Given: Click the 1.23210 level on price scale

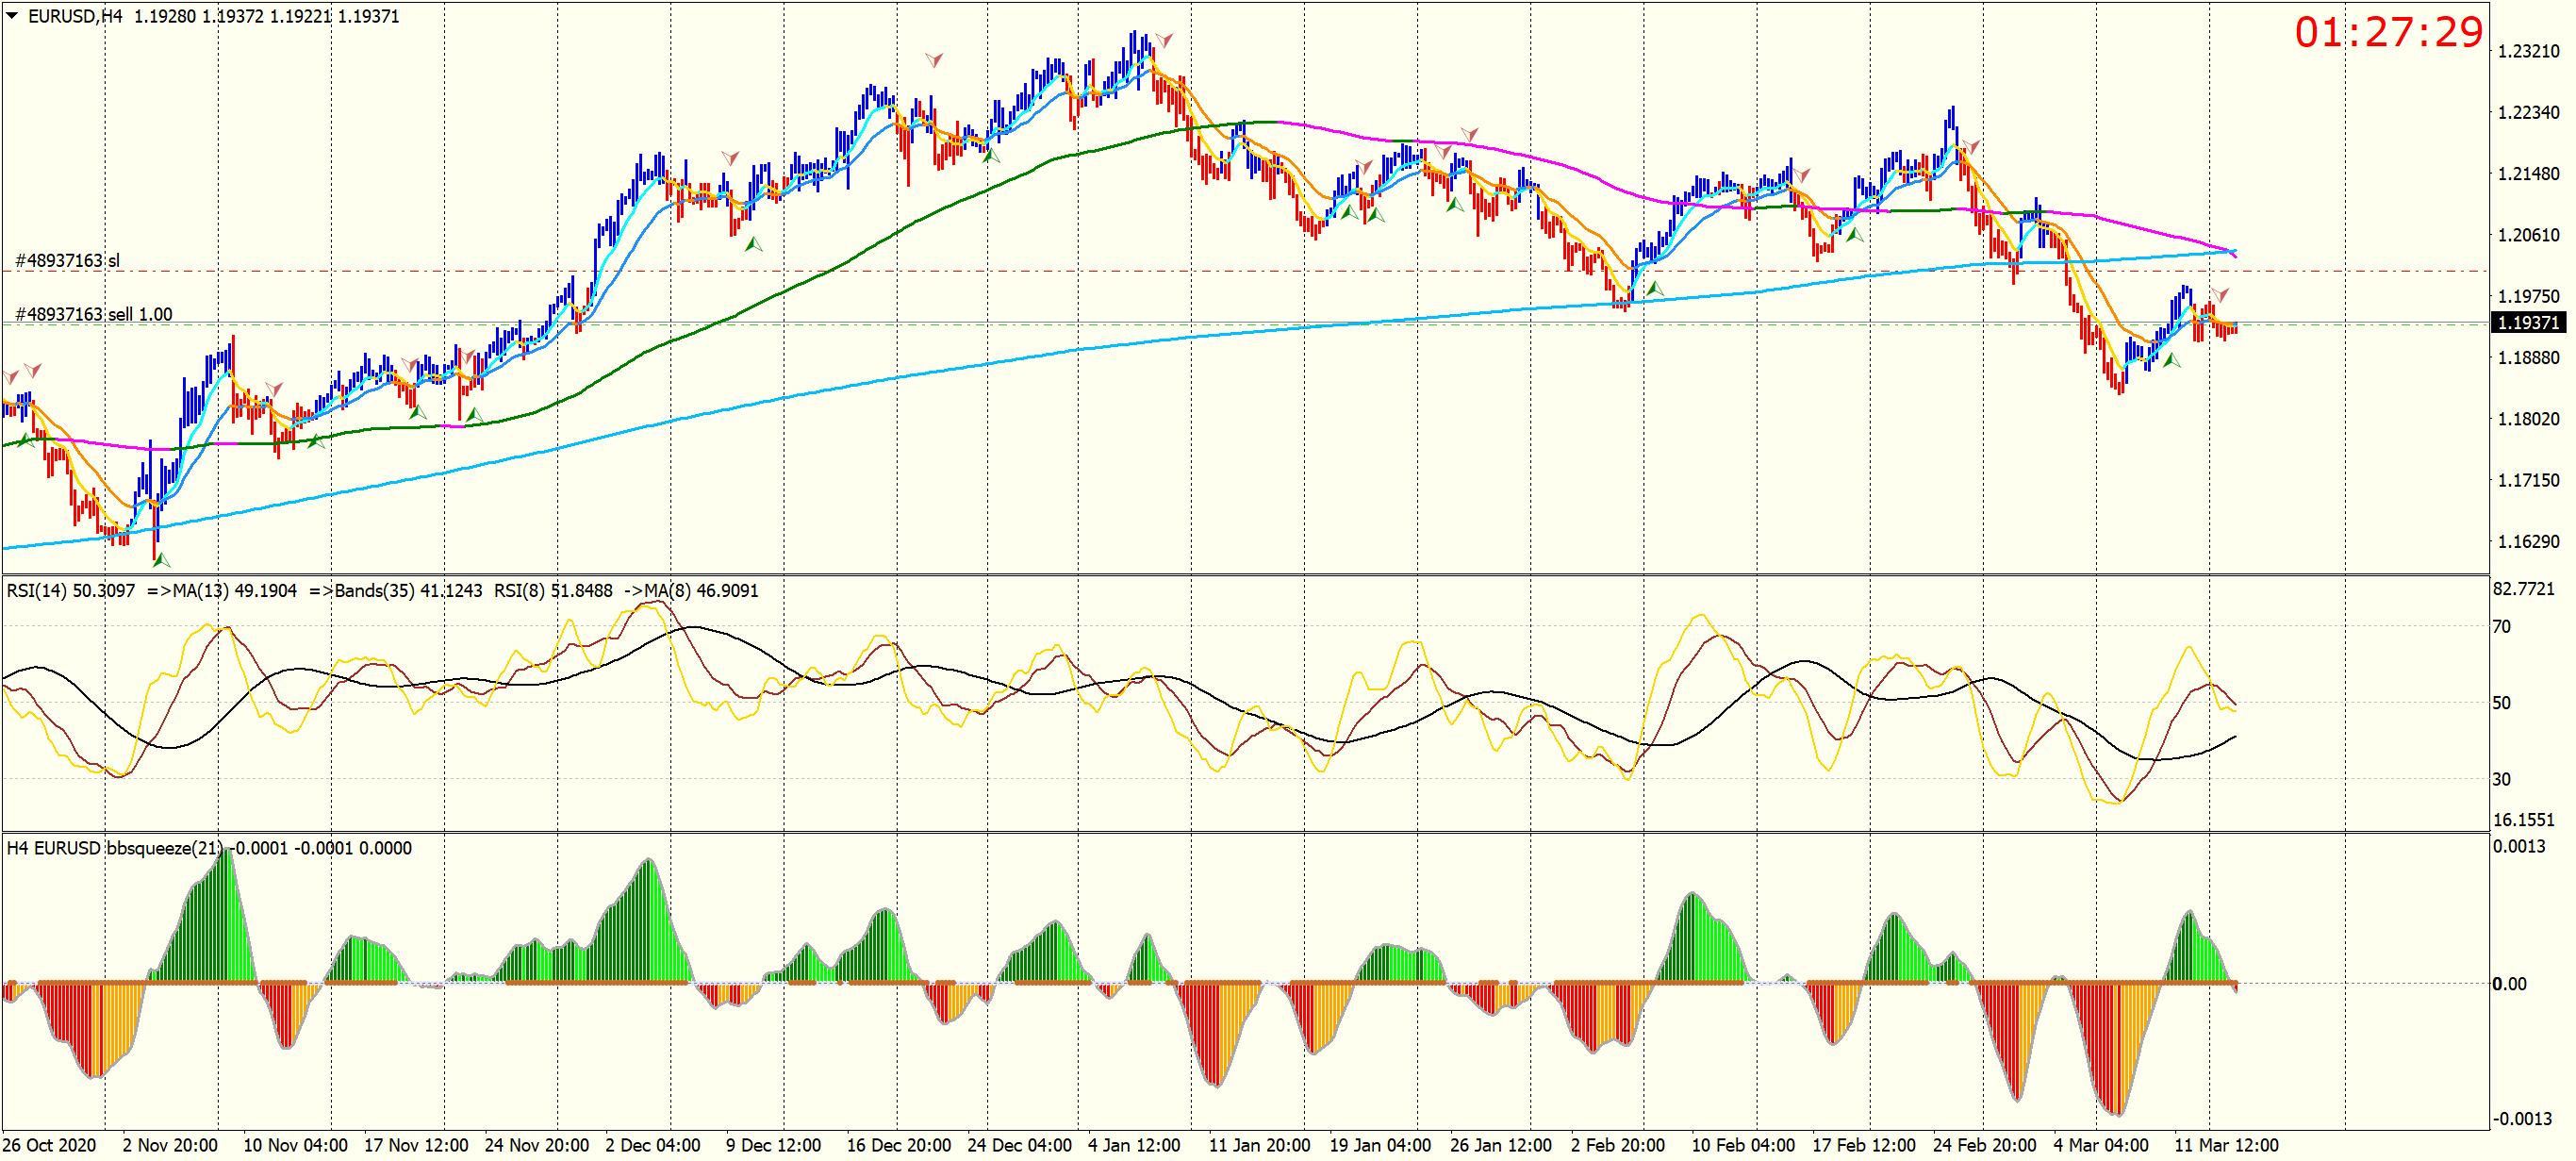Looking at the screenshot, I should coord(2528,52).
